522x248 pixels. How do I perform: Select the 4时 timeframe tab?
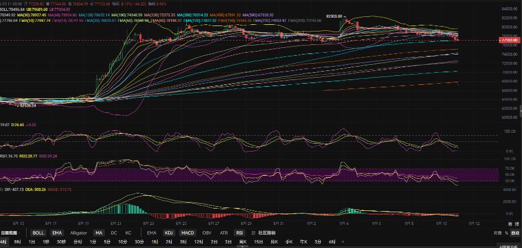[3, 242]
